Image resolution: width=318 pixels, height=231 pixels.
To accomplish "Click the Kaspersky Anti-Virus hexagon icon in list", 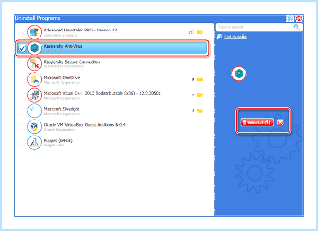I will (x=34, y=48).
